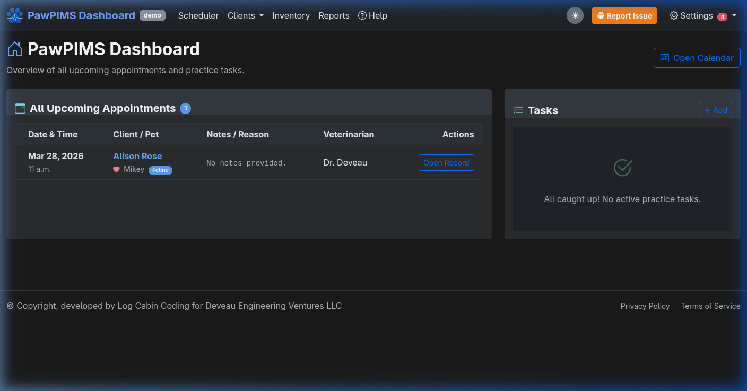Click the 11 a.m. time text
Screen dimensions: 747x391
pos(40,169)
